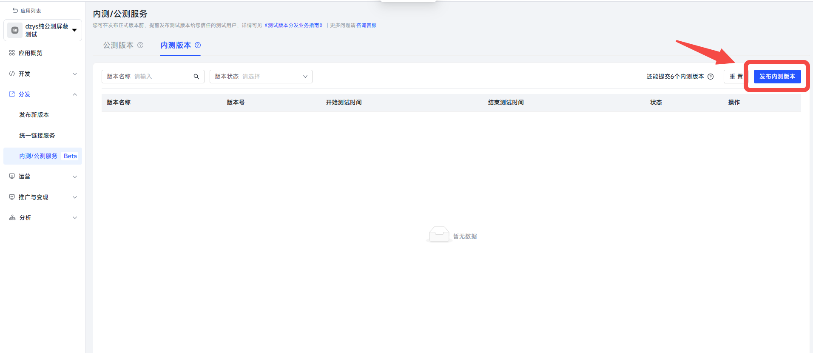
Task: Expand the 开发 menu chevron
Action: coord(75,74)
